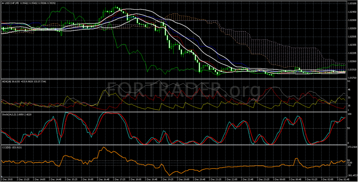Click the 1.02060 price level label
This screenshot has height=182, width=358.
pos(352,61)
